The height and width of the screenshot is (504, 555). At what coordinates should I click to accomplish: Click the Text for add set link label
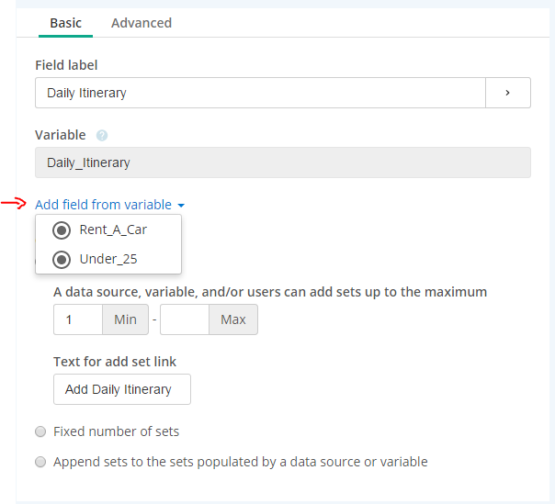coord(115,362)
